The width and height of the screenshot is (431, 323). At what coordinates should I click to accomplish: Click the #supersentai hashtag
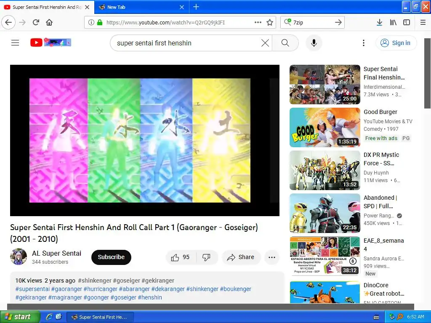[x=32, y=289]
